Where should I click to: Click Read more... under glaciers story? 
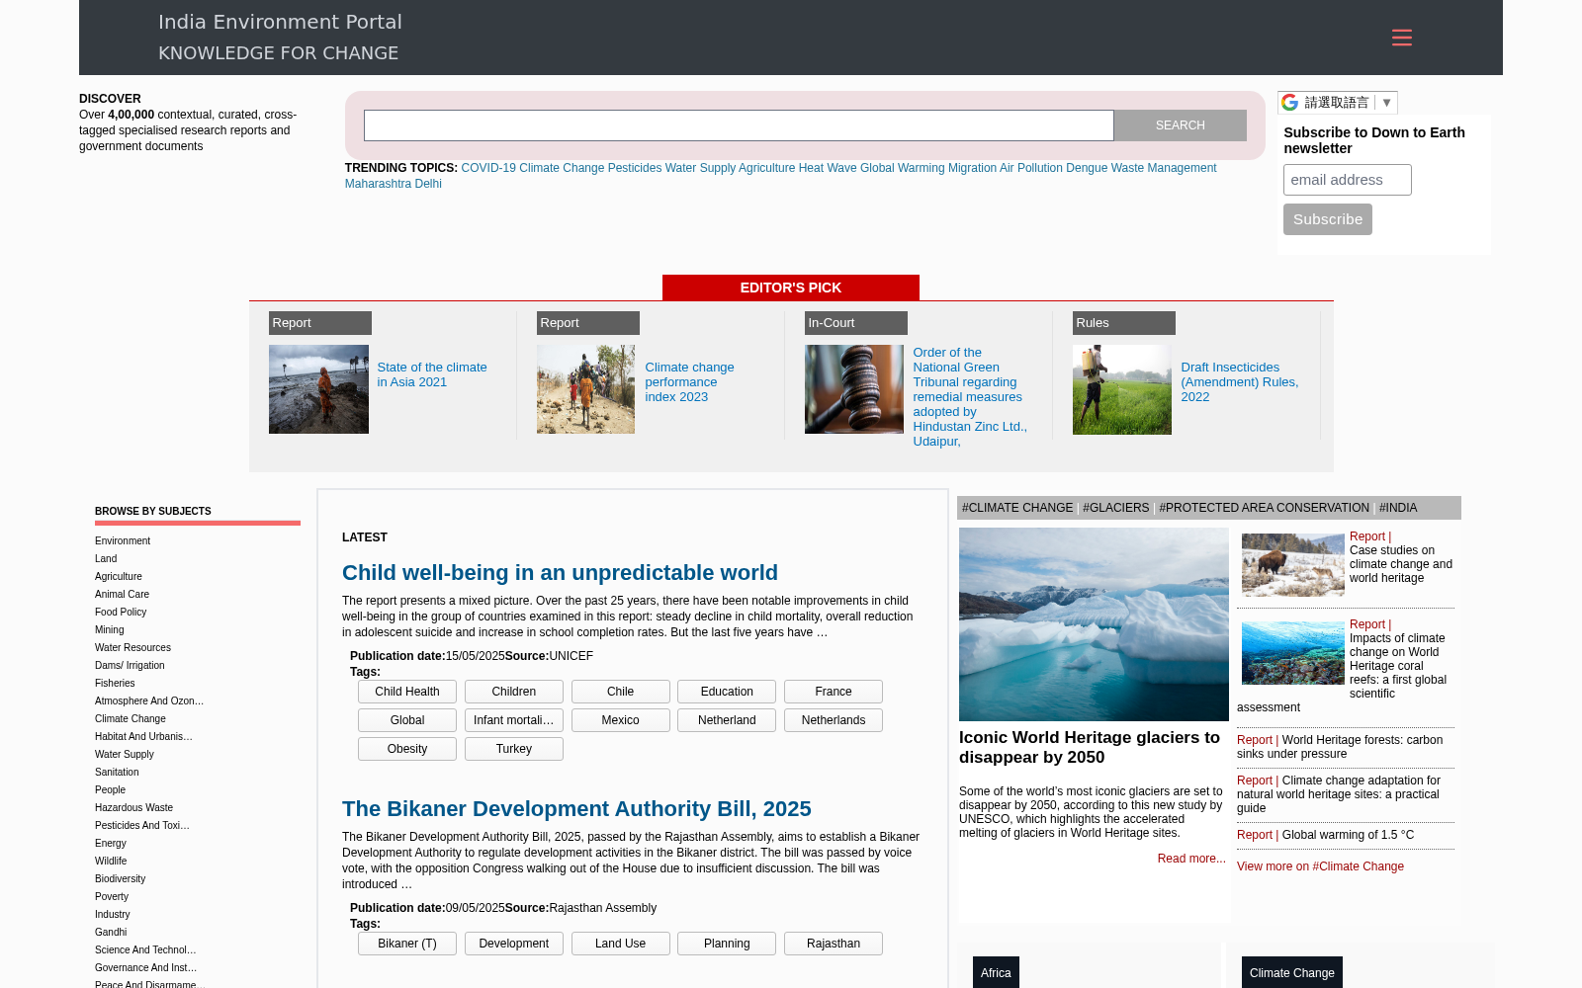point(1191,859)
